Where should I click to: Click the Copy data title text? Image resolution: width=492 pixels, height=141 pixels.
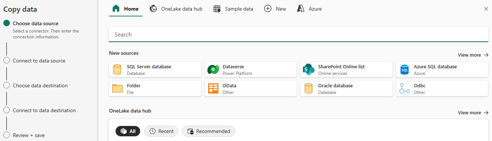tap(20, 9)
